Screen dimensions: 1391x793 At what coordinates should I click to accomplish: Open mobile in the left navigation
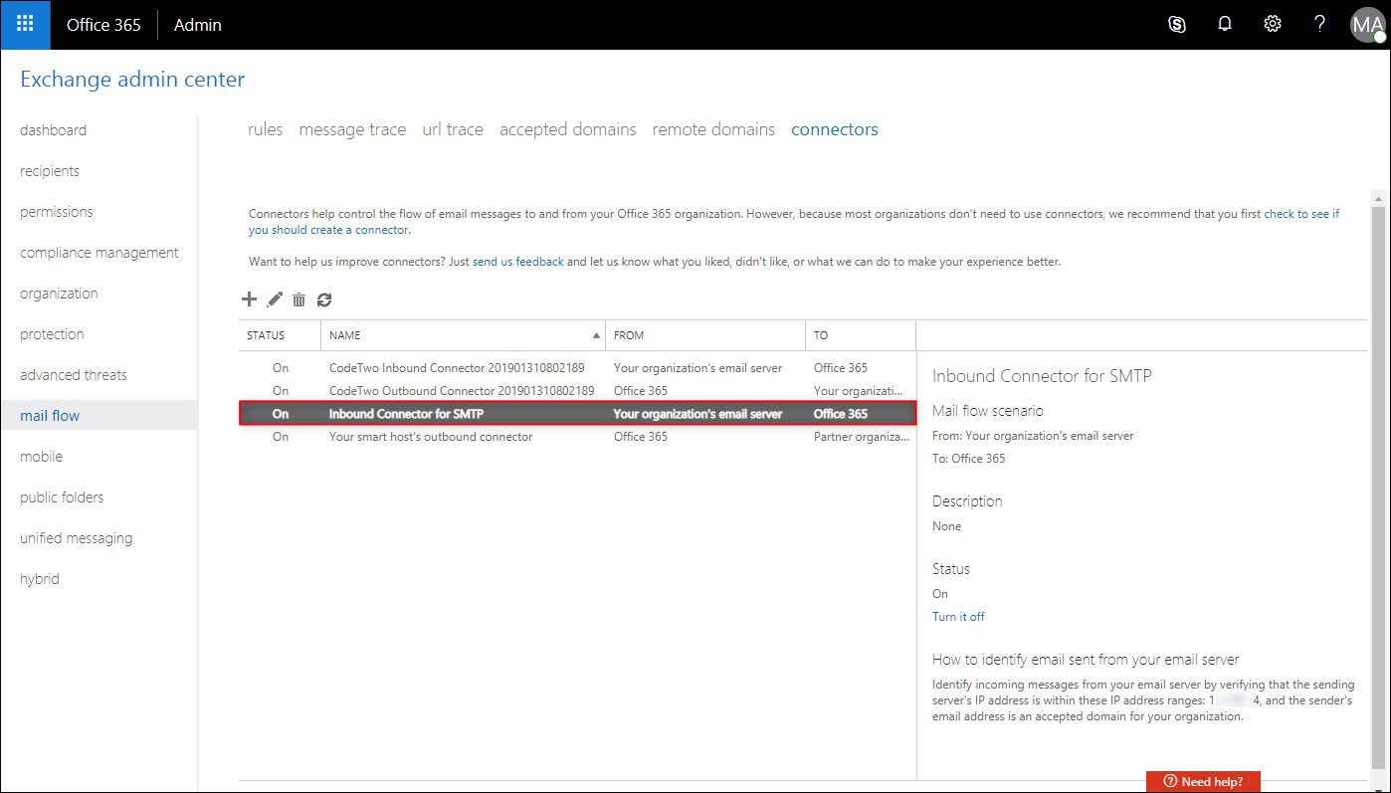click(41, 457)
